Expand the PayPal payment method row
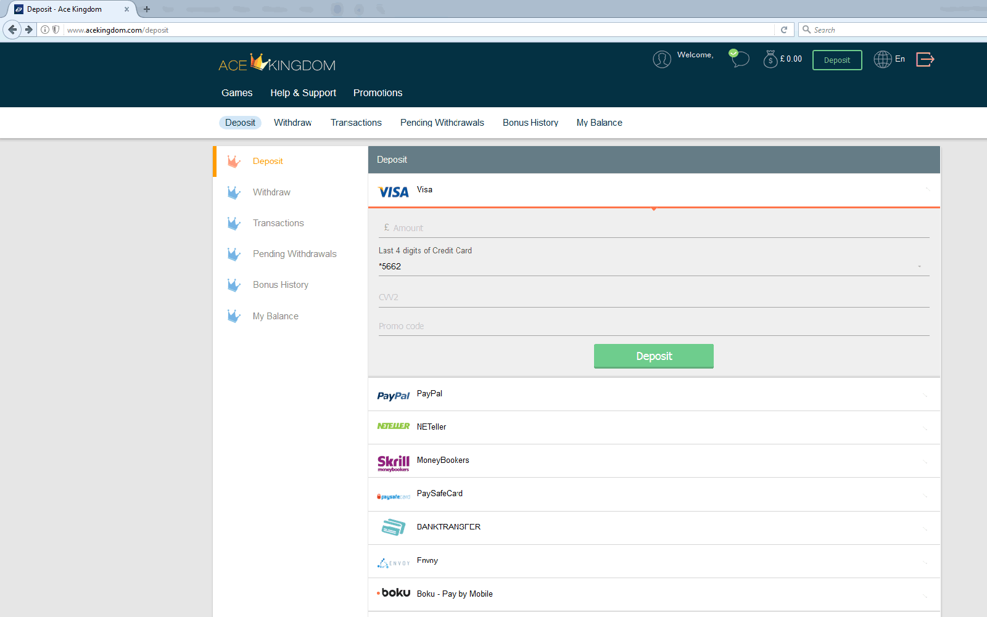 pos(654,394)
